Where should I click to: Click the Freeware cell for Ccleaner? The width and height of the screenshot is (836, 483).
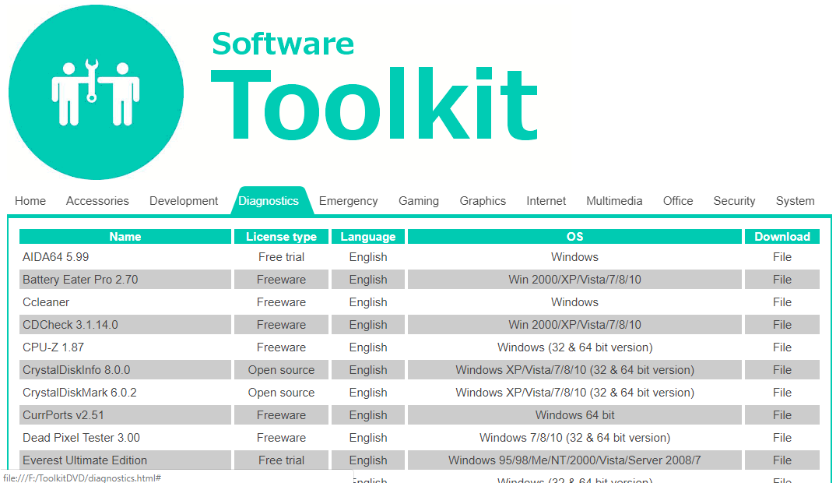click(282, 302)
